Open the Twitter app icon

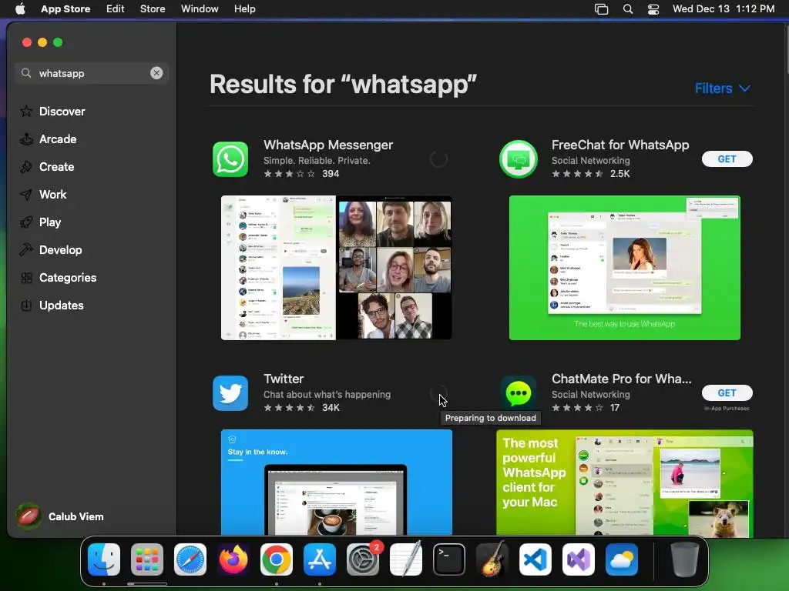point(230,393)
